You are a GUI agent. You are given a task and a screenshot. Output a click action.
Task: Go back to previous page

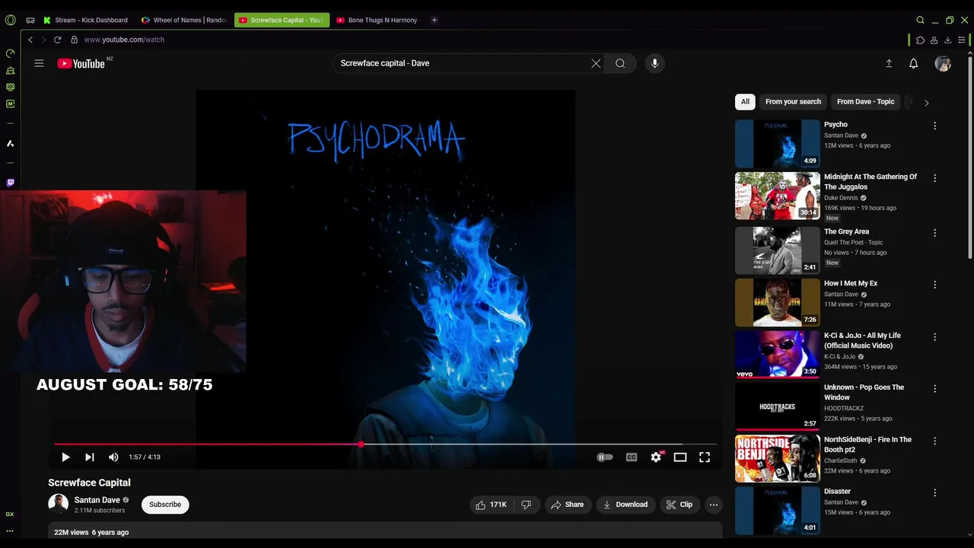30,40
